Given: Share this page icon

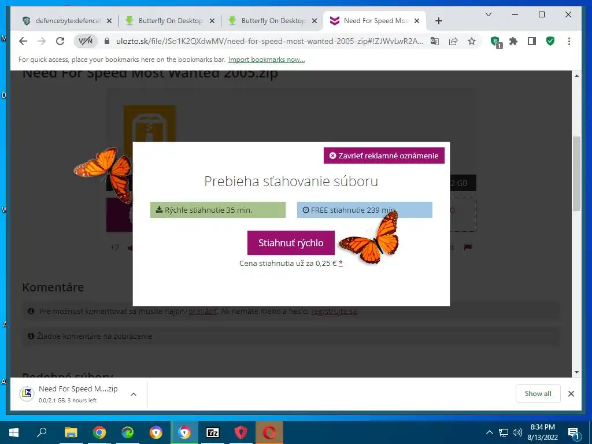Looking at the screenshot, I should click(x=453, y=41).
